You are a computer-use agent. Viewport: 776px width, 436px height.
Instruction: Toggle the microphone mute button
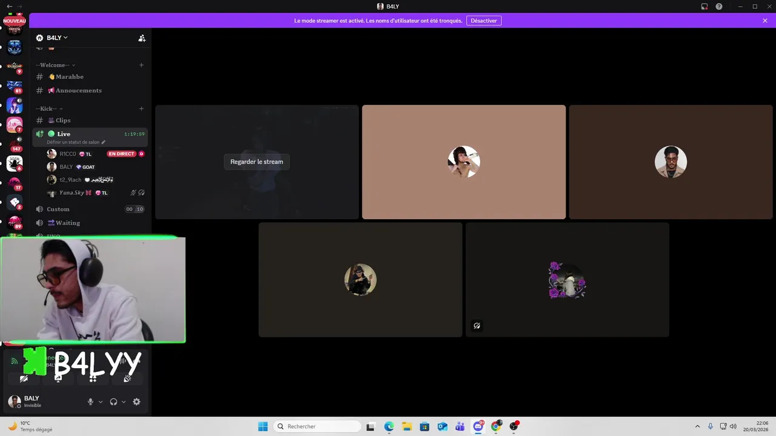pos(90,401)
